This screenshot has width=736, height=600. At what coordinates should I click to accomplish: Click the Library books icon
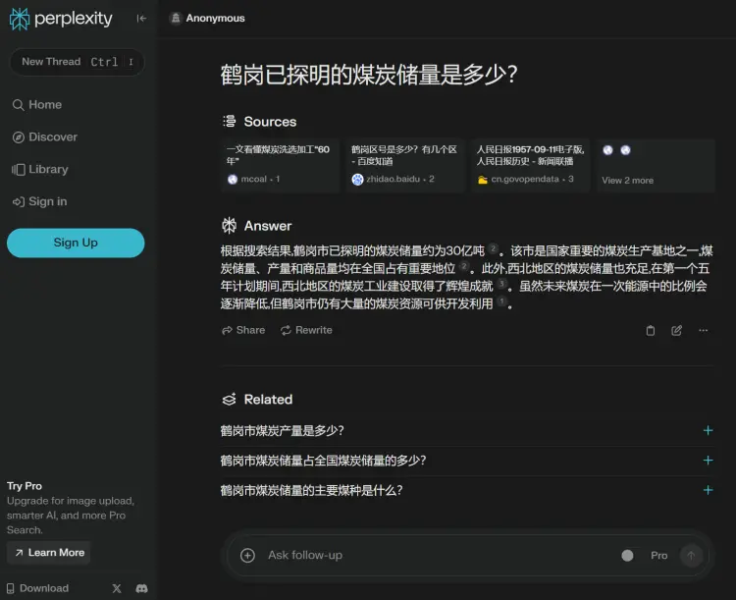pyautogui.click(x=18, y=170)
